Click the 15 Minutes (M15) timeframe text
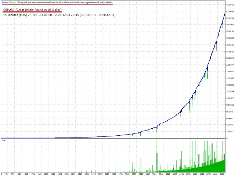The image size is (235, 176). point(15,15)
